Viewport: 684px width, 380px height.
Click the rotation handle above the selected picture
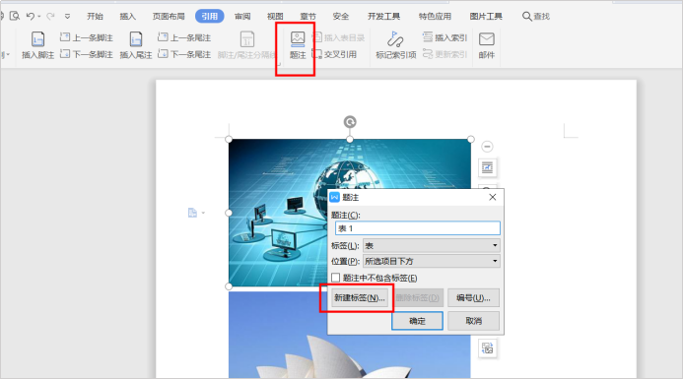(x=350, y=122)
